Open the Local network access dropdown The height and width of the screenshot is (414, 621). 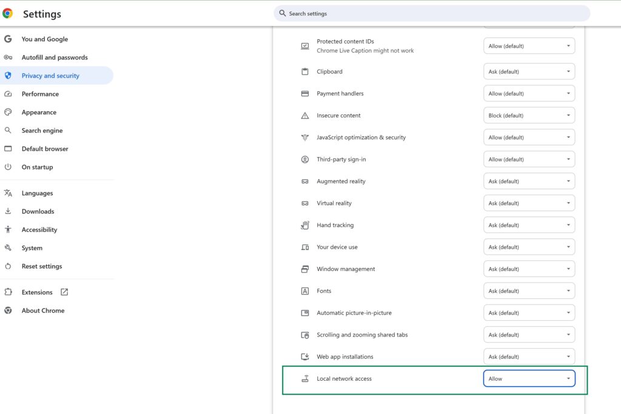[529, 379]
